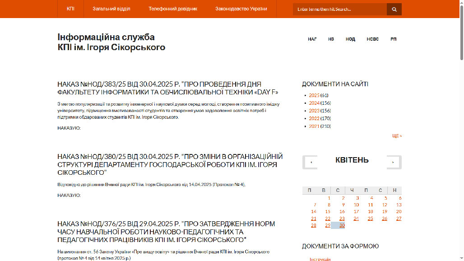Switch to the НСВС section tab

(373, 39)
